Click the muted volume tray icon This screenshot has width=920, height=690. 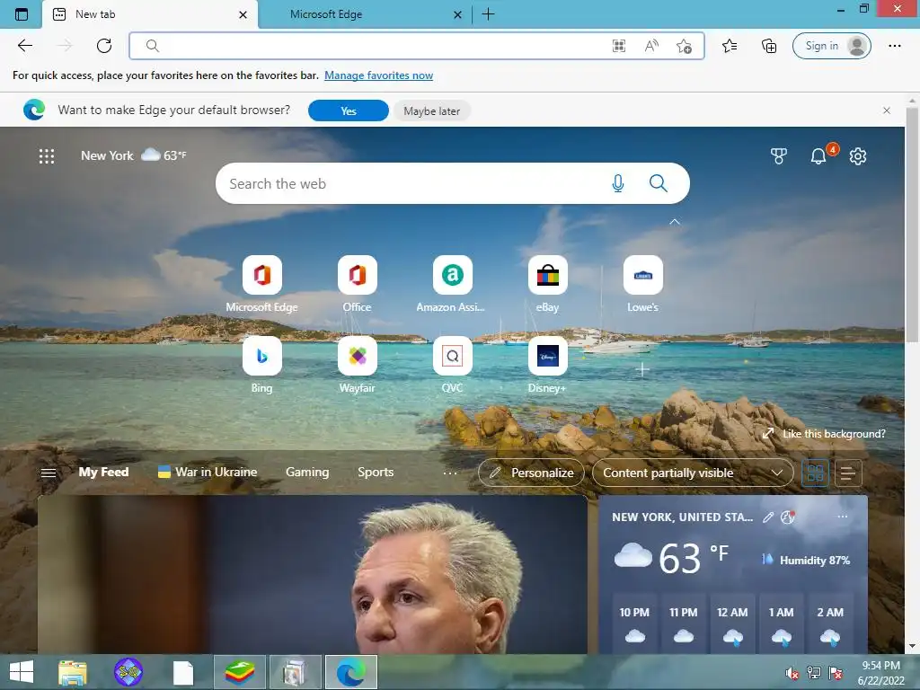[x=792, y=672]
